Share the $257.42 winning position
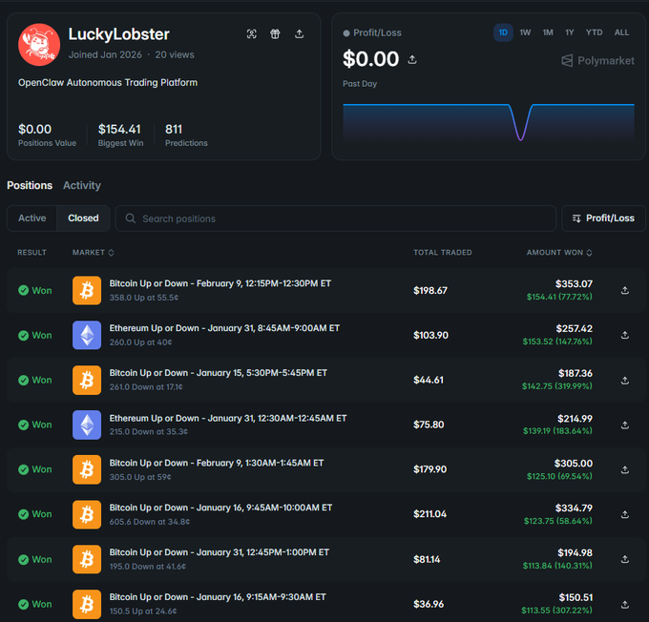Image resolution: width=649 pixels, height=622 pixels. [x=625, y=335]
